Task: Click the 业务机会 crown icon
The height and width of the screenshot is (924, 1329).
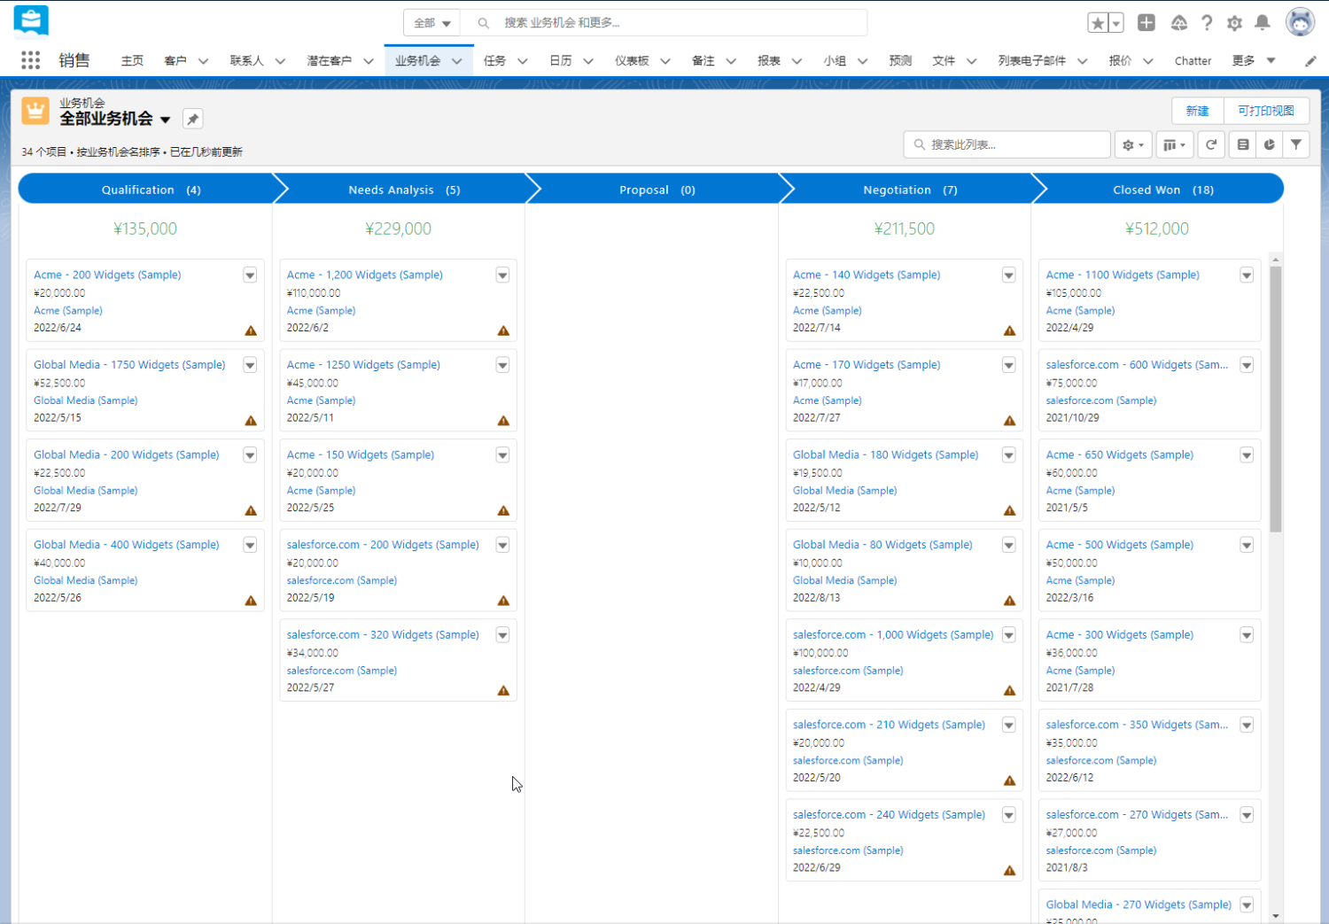Action: point(35,111)
